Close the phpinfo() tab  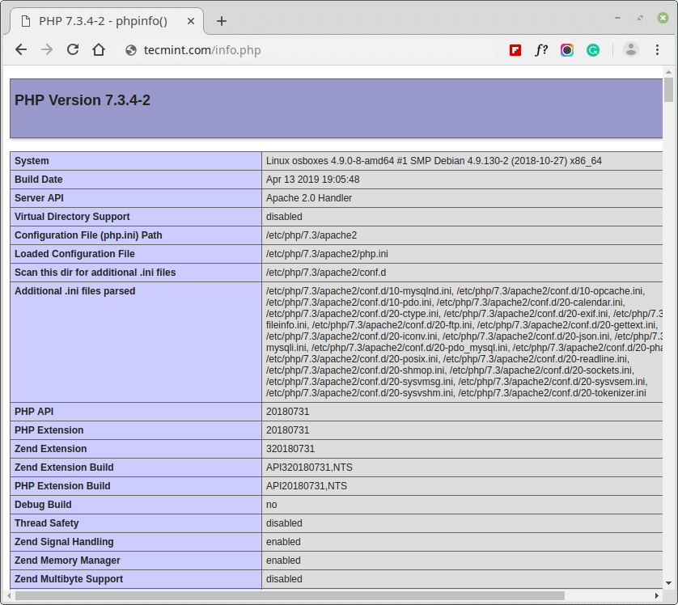(x=189, y=21)
